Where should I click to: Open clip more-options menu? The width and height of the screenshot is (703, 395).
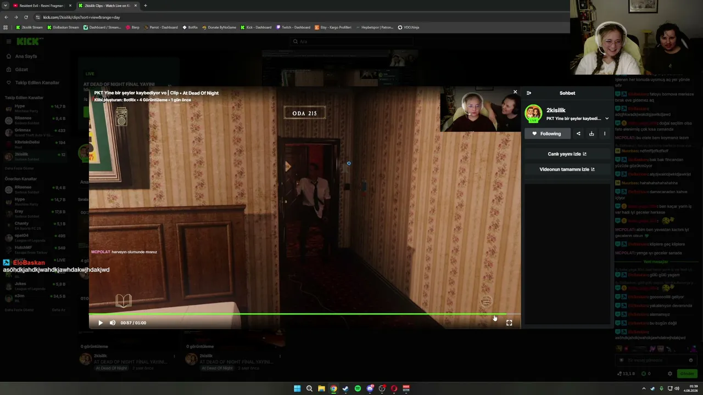point(605,133)
